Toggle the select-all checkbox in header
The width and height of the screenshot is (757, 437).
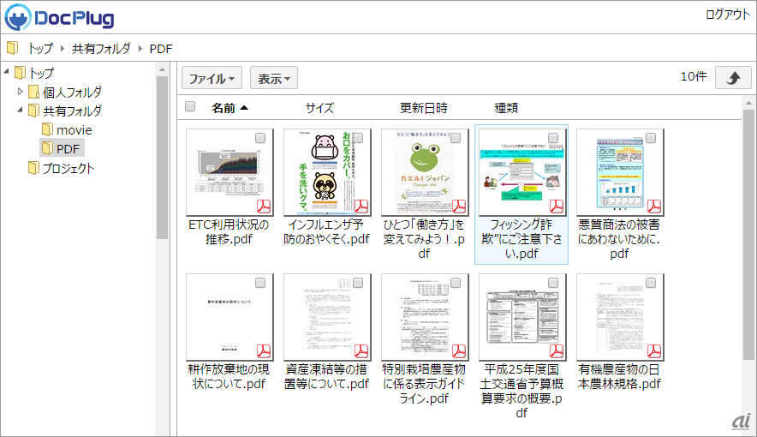[190, 107]
